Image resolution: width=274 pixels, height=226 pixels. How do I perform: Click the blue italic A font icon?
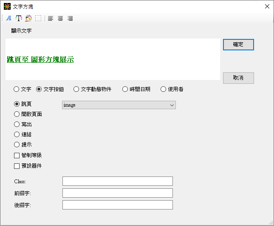[x=8, y=18]
